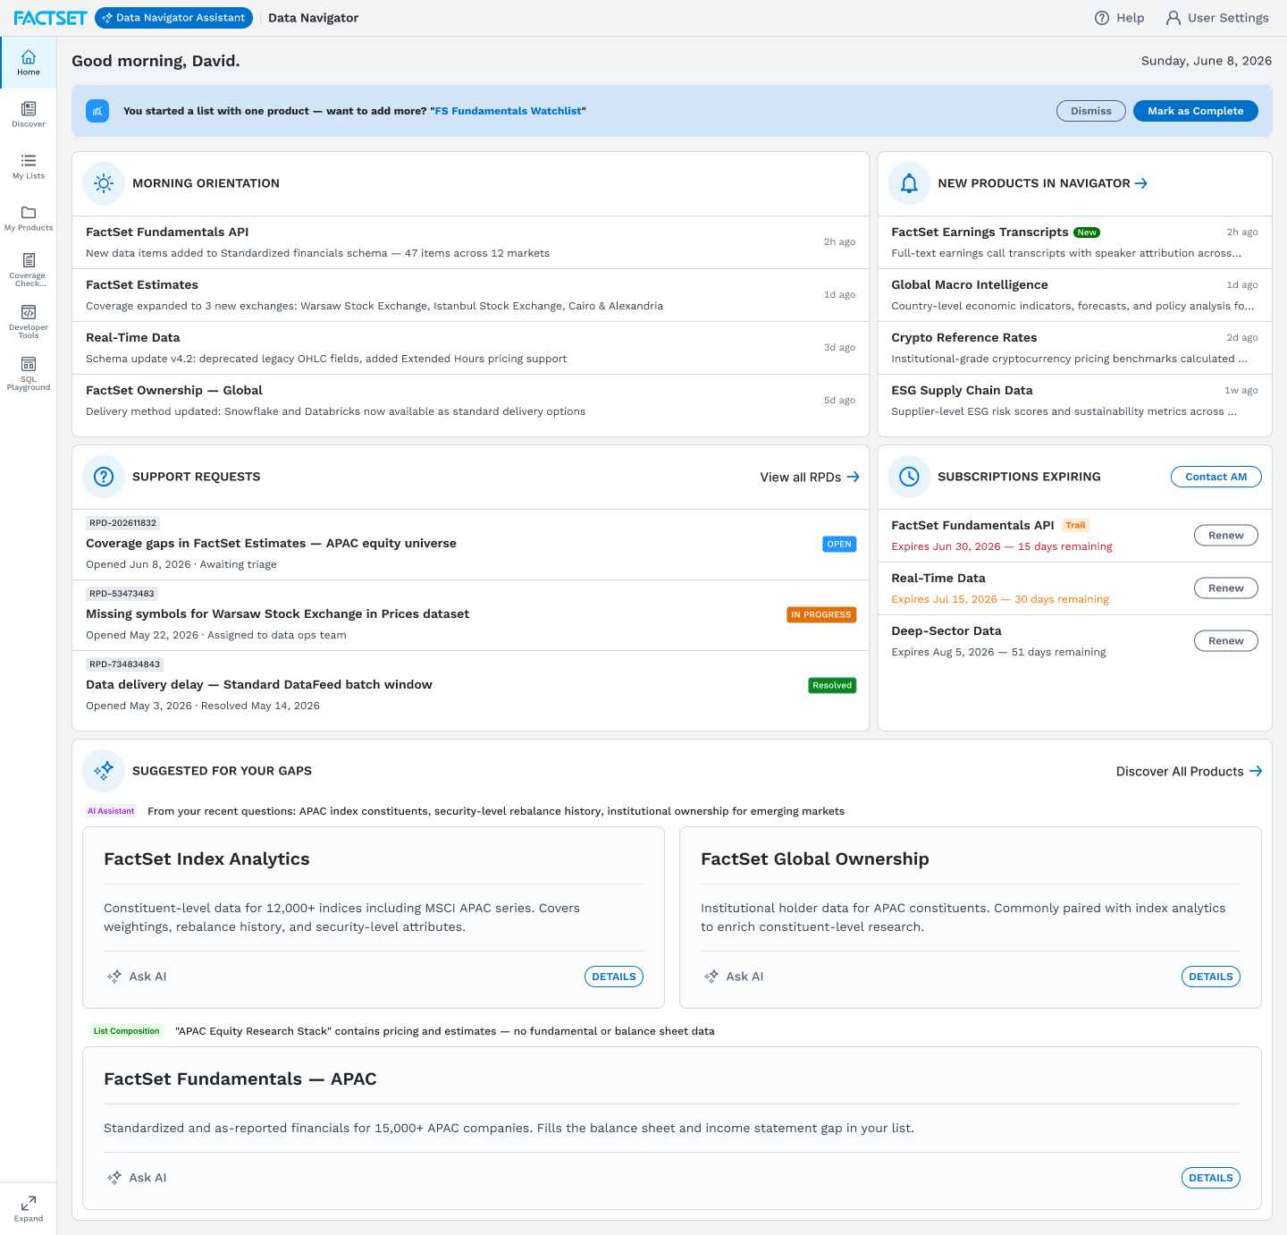
Task: Mark the watchlist banner as complete
Action: click(1196, 111)
